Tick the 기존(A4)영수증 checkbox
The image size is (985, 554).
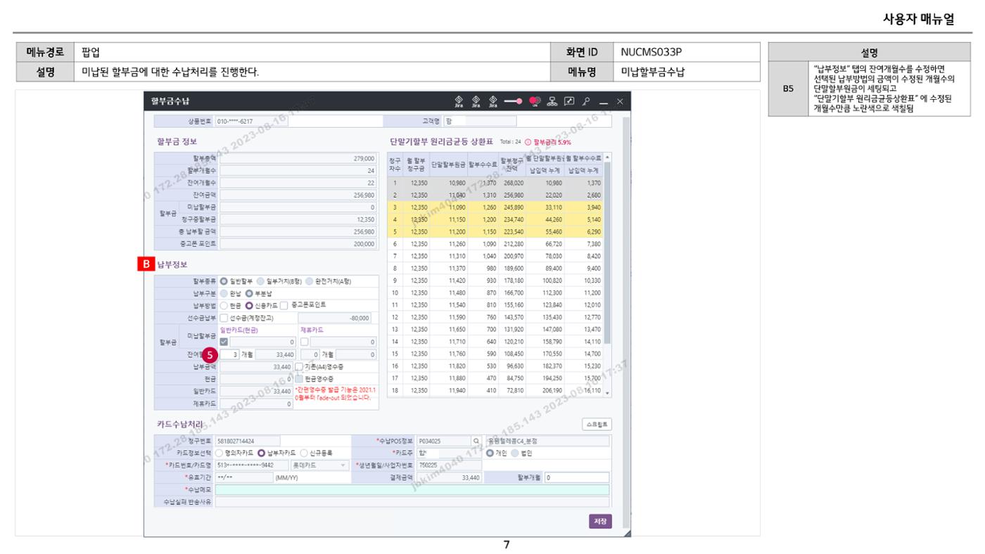pyautogui.click(x=299, y=367)
